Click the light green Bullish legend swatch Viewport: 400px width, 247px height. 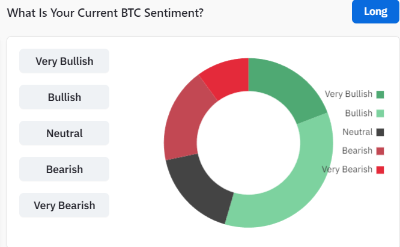(380, 113)
